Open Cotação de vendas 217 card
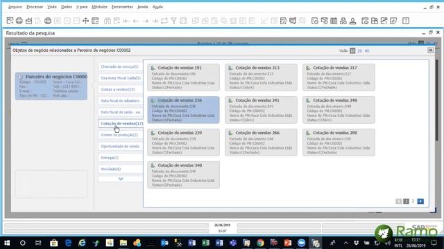444x249 pixels. point(339,77)
